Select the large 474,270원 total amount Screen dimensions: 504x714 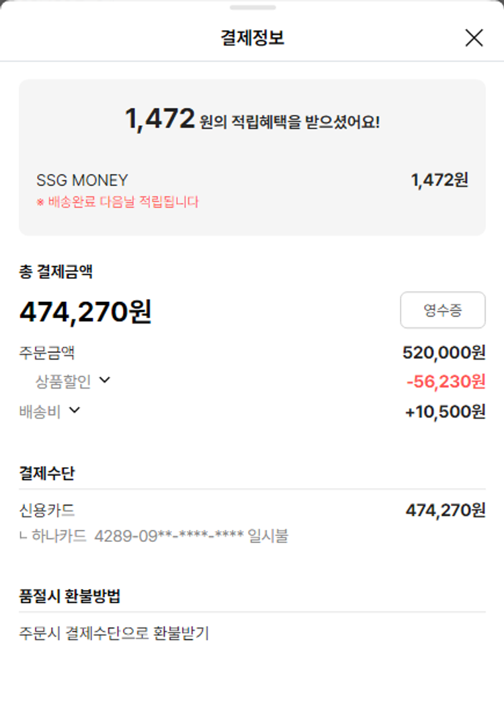tap(85, 312)
